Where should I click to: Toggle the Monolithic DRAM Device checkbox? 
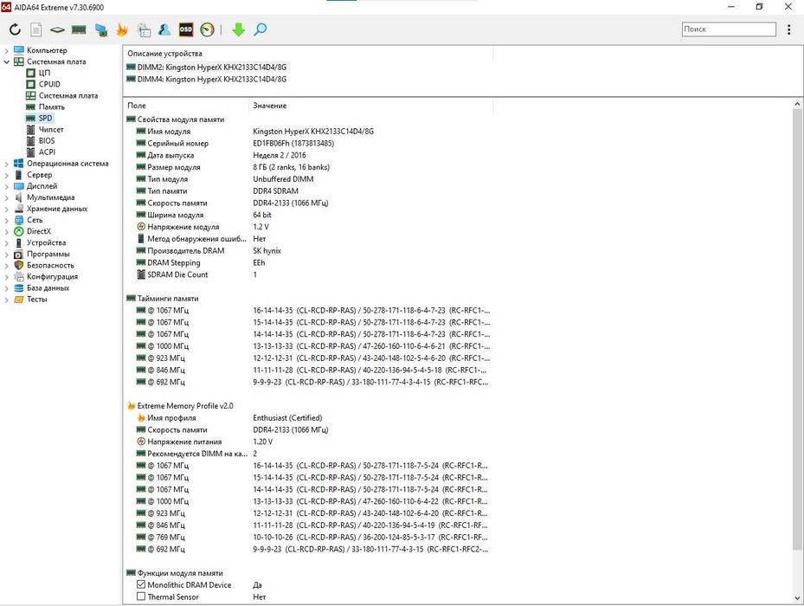pyautogui.click(x=141, y=584)
